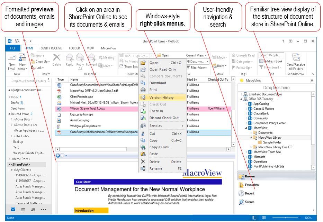Switch to Reading View in status bar
323x222 pixels.
pos(264,218)
